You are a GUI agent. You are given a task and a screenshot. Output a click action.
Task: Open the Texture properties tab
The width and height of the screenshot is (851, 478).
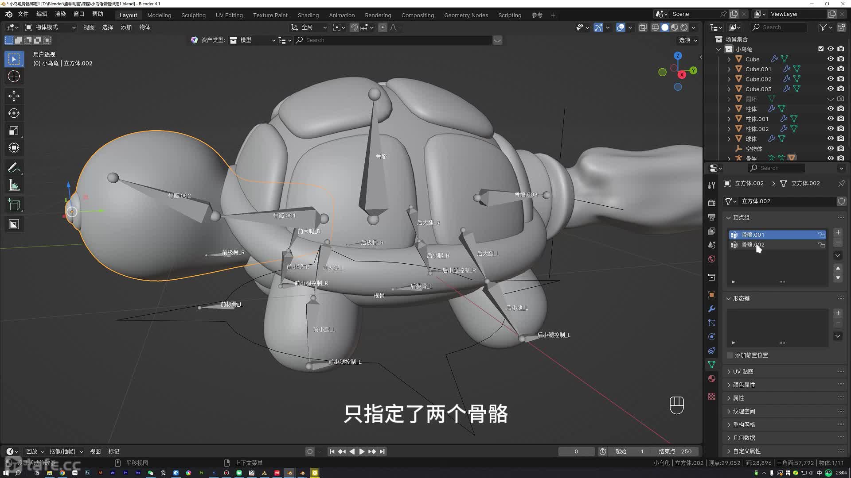[x=712, y=397]
